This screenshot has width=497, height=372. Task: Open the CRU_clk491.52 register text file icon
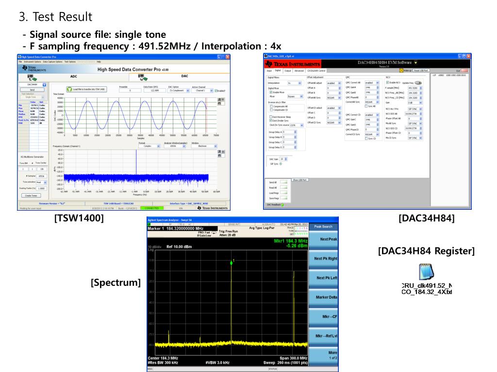[x=426, y=271]
